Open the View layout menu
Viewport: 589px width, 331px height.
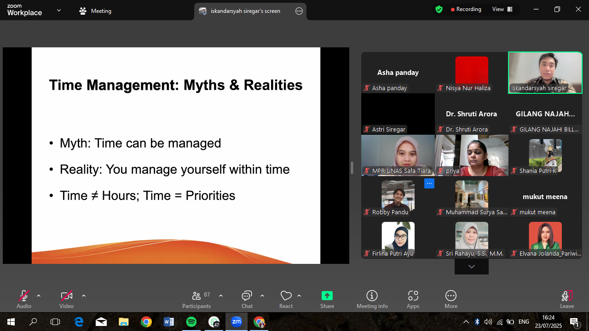point(502,9)
